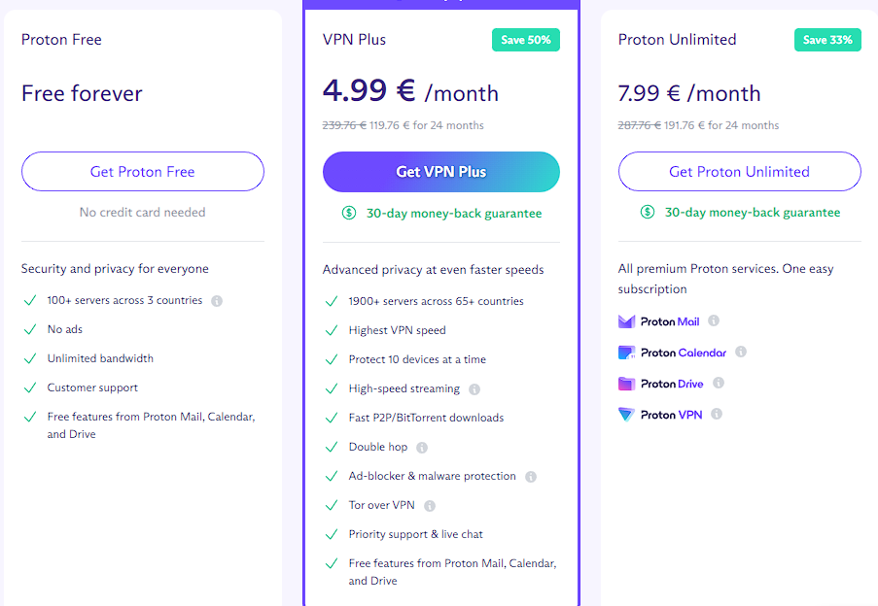The image size is (878, 606).
Task: Open the info icon next to High-speed streaming
Action: click(x=474, y=389)
